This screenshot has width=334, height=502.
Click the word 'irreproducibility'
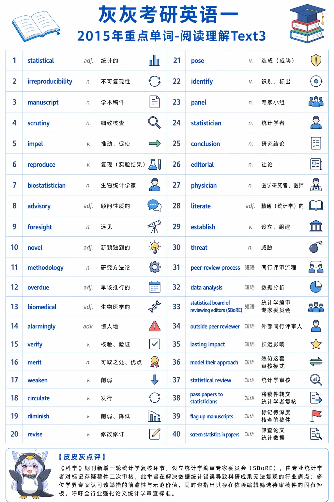coord(50,81)
